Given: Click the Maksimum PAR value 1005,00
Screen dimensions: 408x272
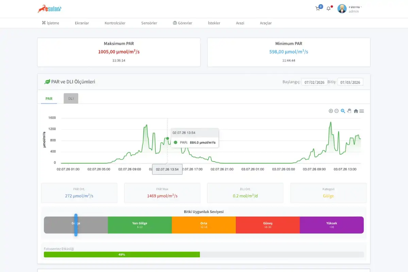Looking at the screenshot, I should click(x=119, y=52).
